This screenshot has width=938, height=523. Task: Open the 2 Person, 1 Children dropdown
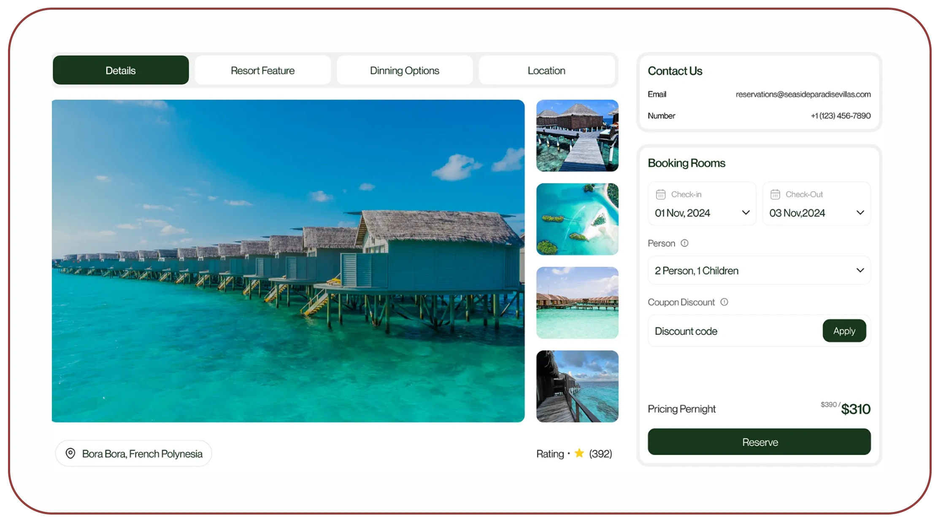click(759, 270)
